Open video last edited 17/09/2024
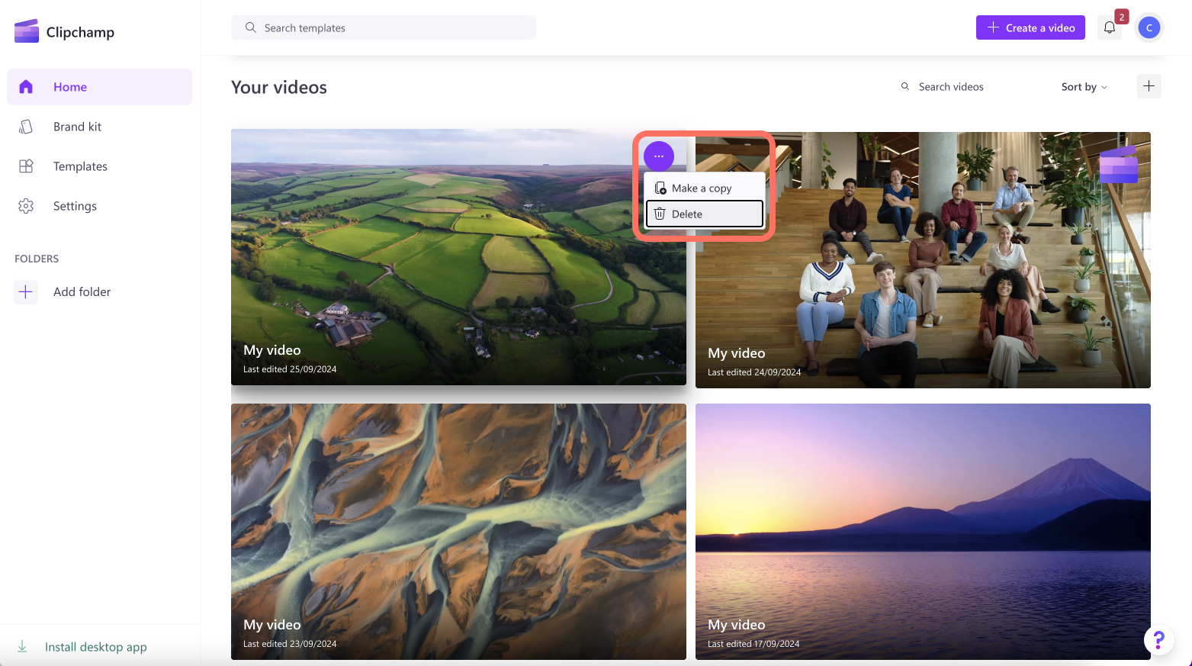The image size is (1192, 666). 923,532
